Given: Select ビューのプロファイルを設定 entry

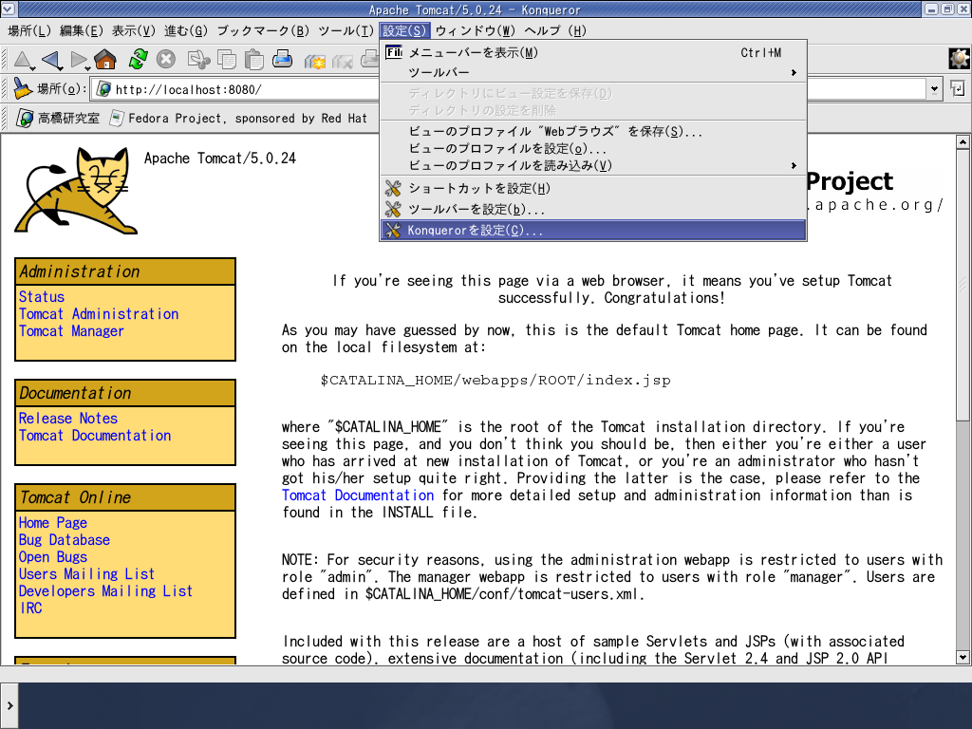Looking at the screenshot, I should (x=592, y=149).
